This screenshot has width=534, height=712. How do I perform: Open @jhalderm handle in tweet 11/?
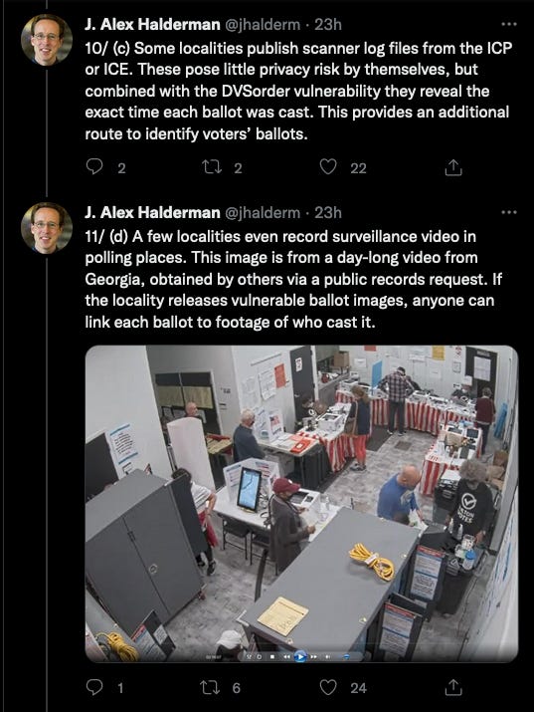tap(263, 212)
